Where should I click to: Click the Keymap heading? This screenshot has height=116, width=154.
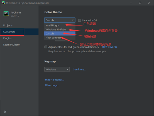click(x=50, y=61)
